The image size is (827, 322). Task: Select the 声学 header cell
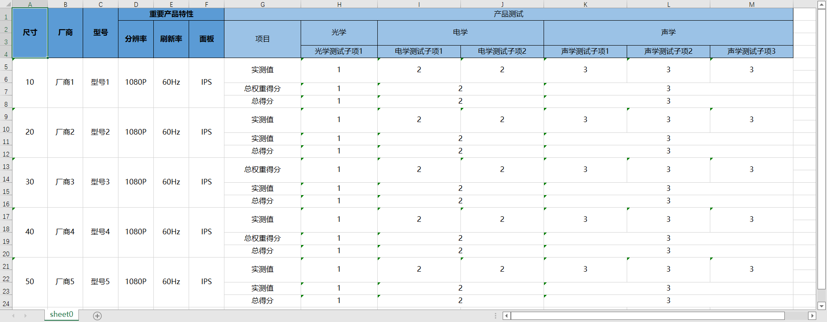click(668, 33)
